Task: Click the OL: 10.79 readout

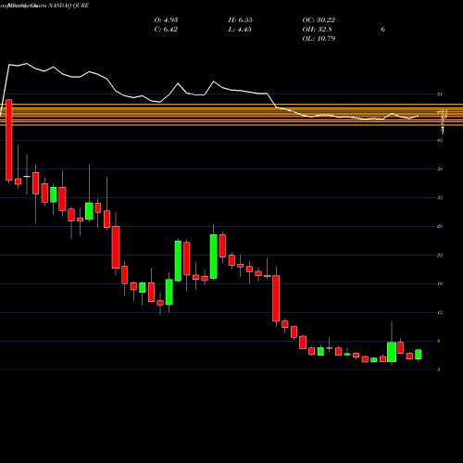Action: click(319, 39)
